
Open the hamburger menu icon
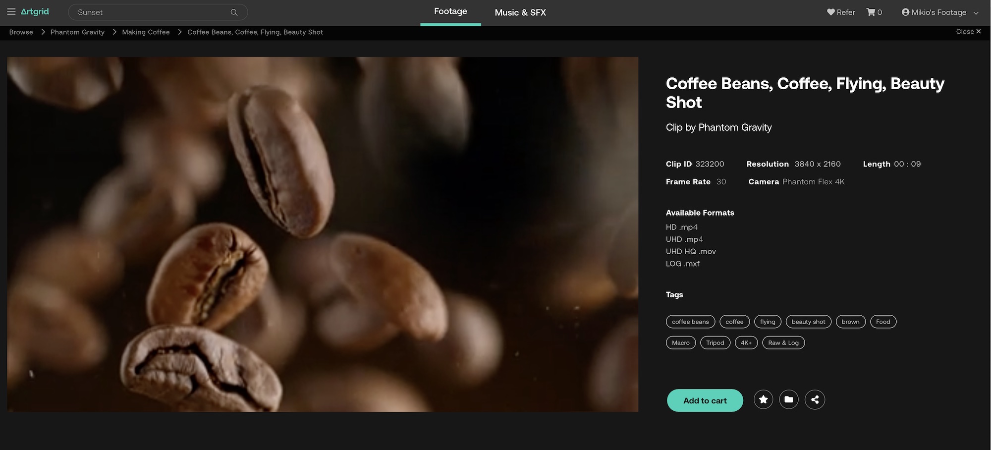point(11,12)
